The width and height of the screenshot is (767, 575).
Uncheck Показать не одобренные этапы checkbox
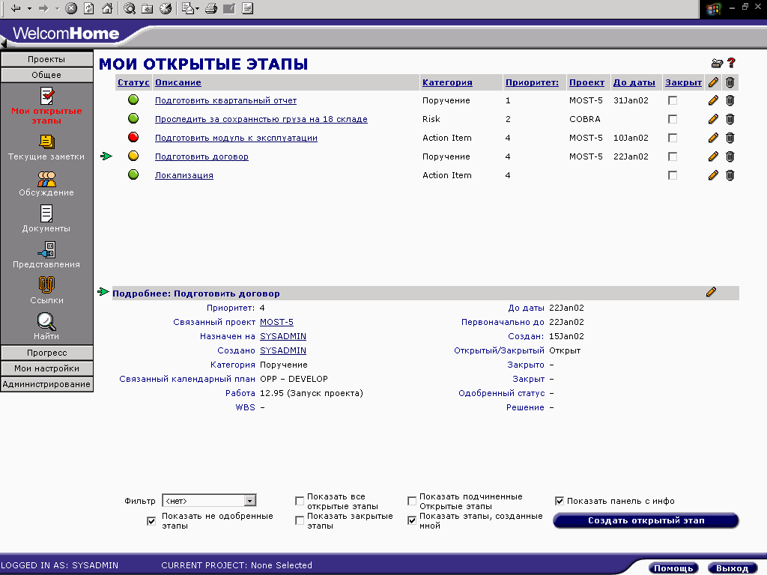(151, 521)
